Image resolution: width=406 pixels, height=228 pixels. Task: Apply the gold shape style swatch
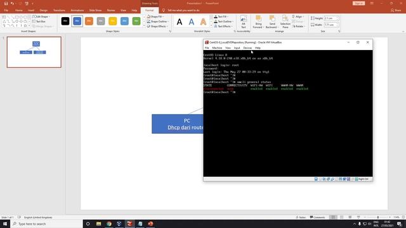[x=113, y=21]
